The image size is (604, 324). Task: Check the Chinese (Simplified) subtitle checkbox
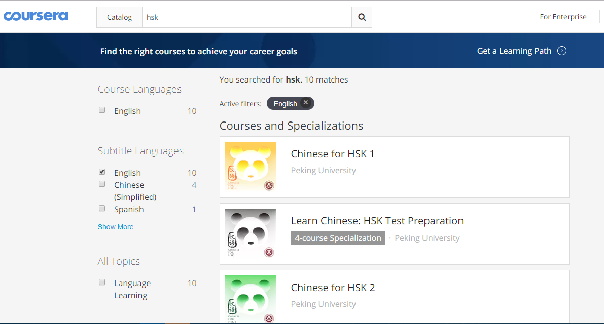point(102,184)
